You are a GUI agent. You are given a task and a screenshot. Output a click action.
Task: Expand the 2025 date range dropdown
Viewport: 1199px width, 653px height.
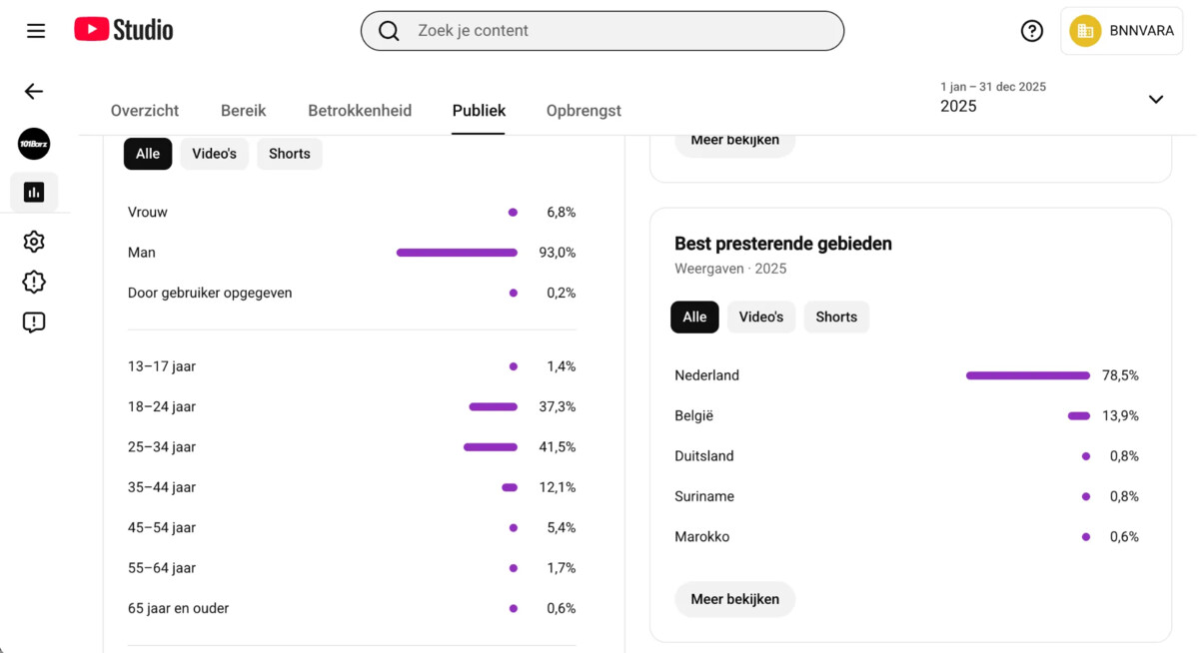[x=1156, y=99]
